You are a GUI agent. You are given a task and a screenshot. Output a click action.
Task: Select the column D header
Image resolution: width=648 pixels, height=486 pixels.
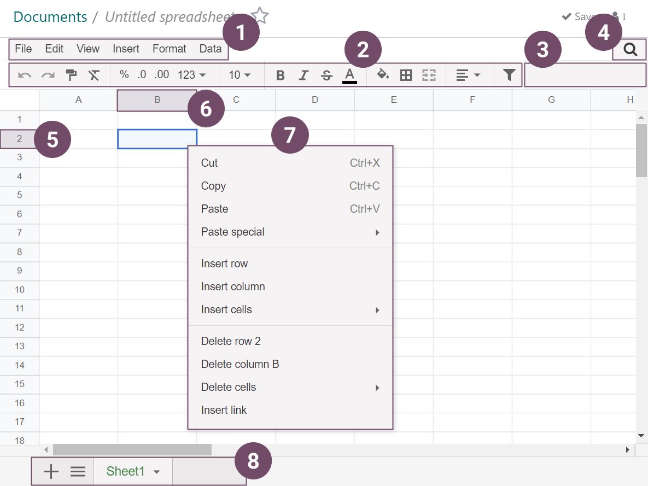315,99
